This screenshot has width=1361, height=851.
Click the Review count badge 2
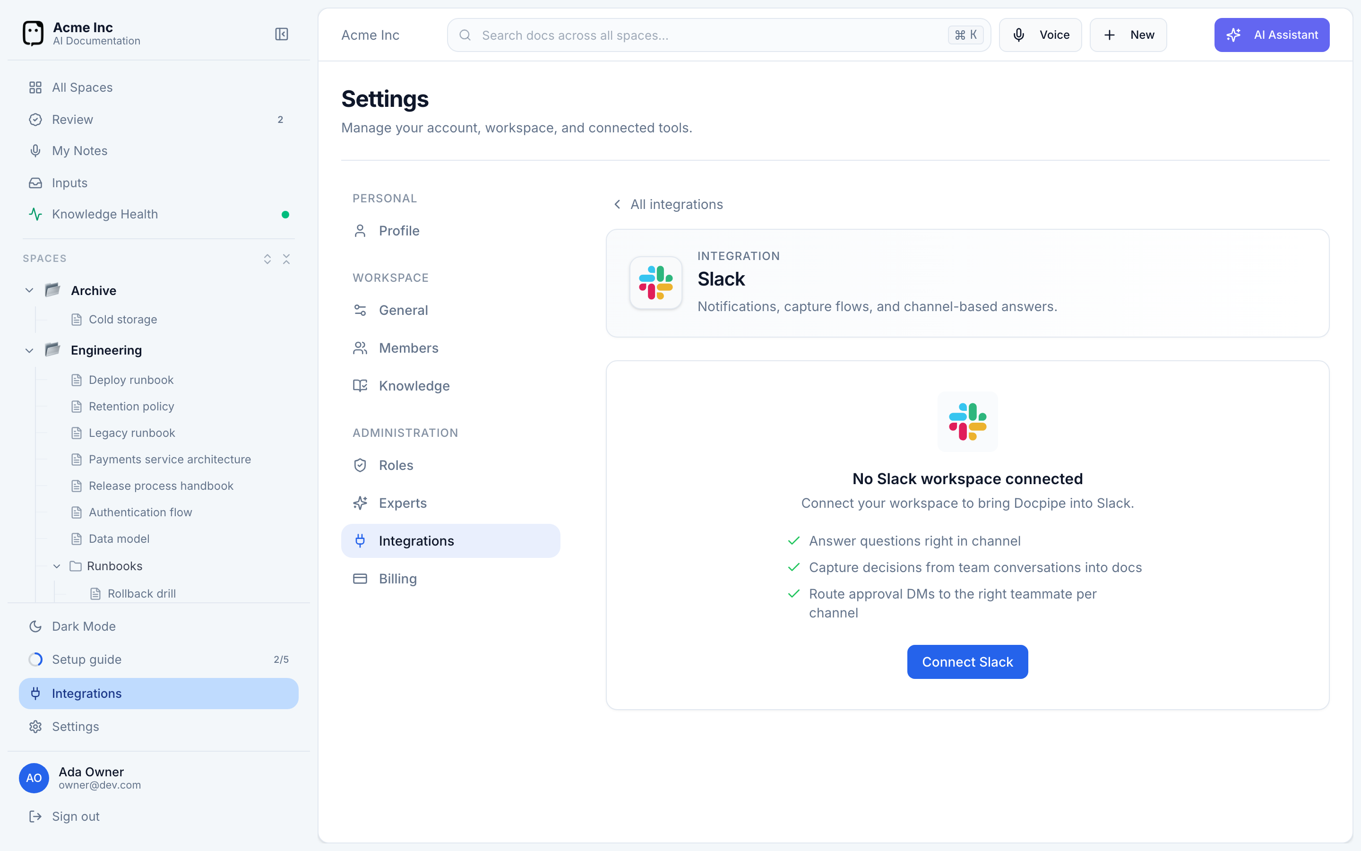[x=280, y=120]
